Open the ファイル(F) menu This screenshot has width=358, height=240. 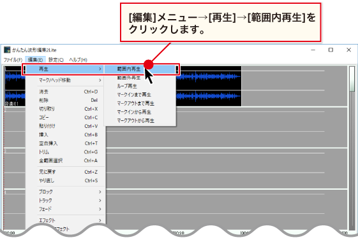pos(13,60)
